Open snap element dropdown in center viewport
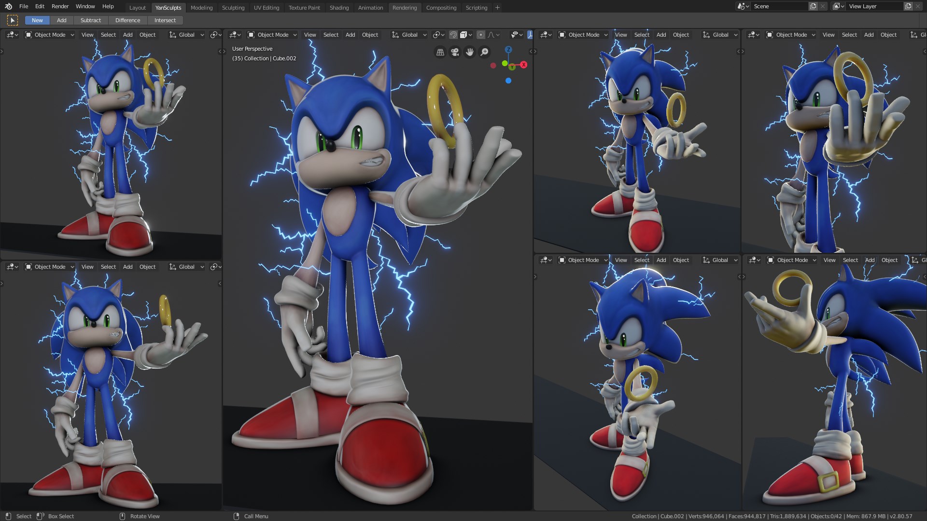This screenshot has width=927, height=521. 466,35
